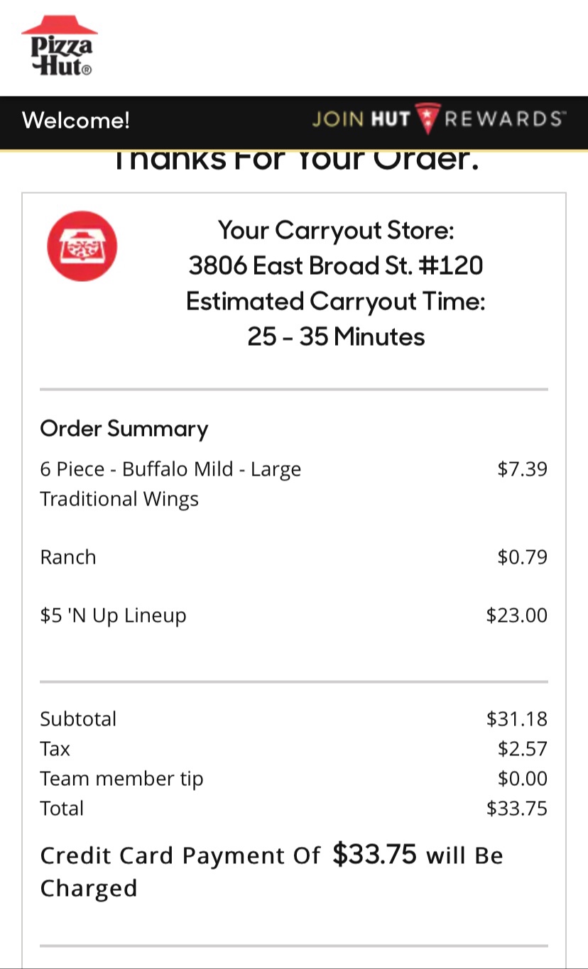Screen dimensions: 588x969
Task: Tap the Hut Rewards pizza slice emblem
Action: (x=428, y=119)
